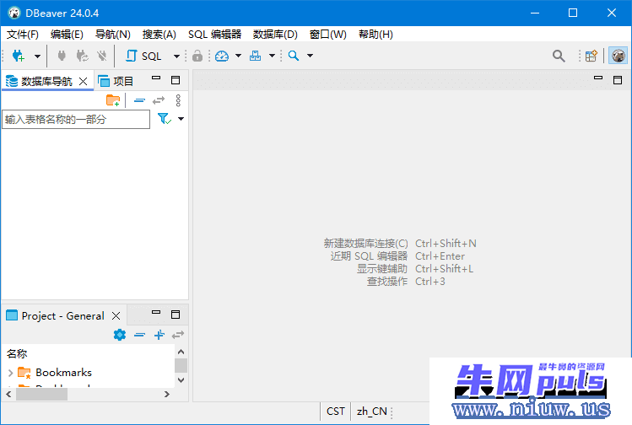This screenshot has width=632, height=425.
Task: Click the New Database Connection plug icon
Action: point(19,56)
